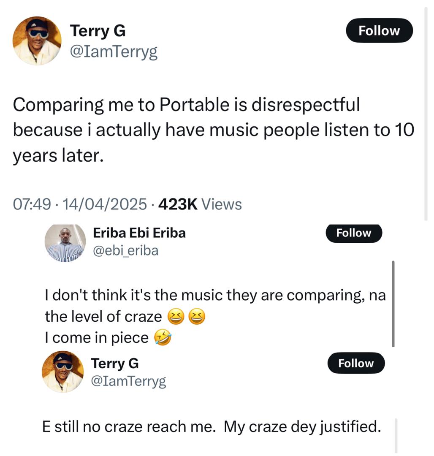Click Terry G's avatar on the main tweet
The image size is (434, 456).
37,41
